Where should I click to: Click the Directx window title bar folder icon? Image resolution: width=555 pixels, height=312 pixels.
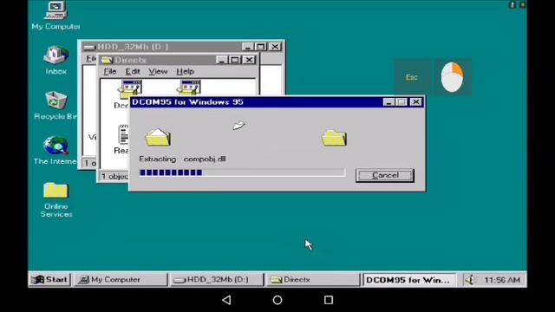107,60
